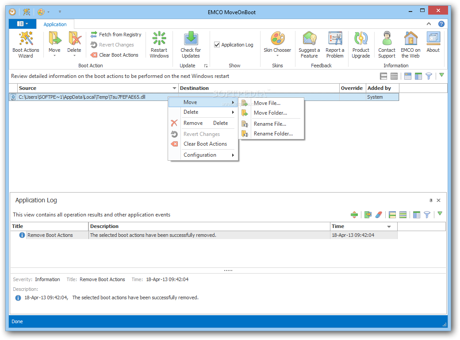The width and height of the screenshot is (460, 340).
Task: Open the Source column filter dropdown
Action: [x=174, y=88]
